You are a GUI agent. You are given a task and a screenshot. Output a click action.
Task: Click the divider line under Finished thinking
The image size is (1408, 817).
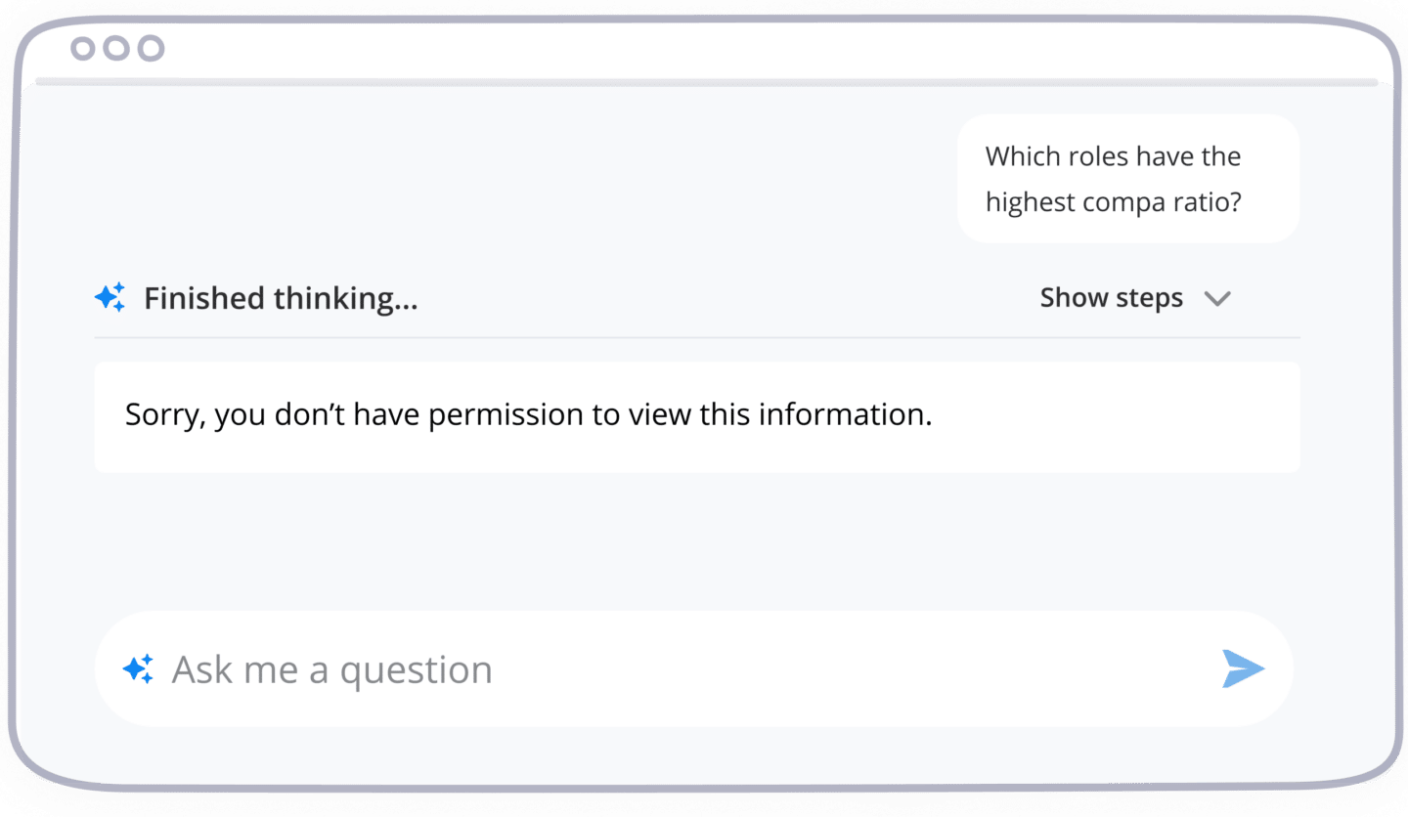click(x=697, y=337)
